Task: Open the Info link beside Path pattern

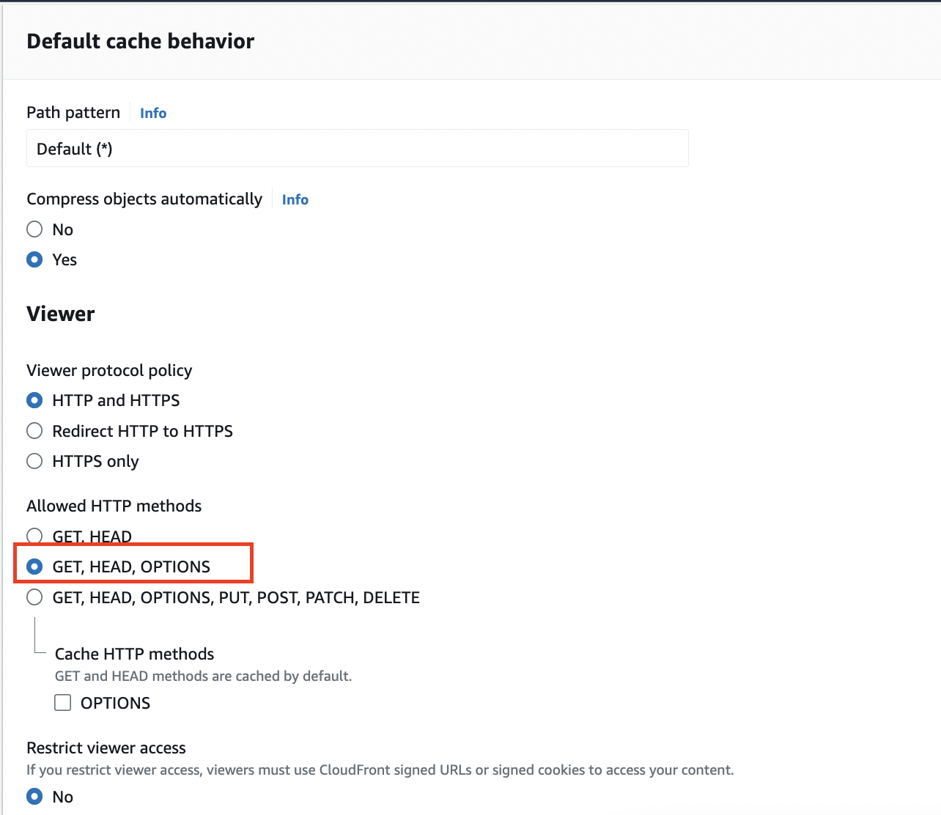Action: click(x=153, y=113)
